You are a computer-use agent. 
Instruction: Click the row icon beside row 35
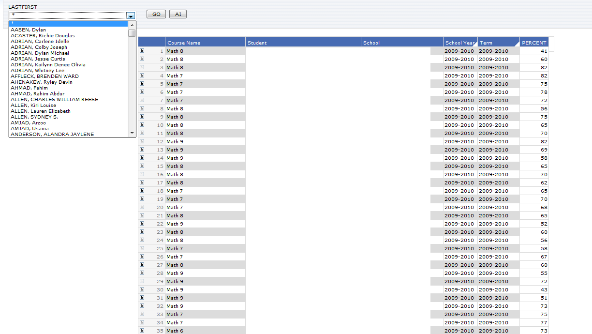point(142,331)
